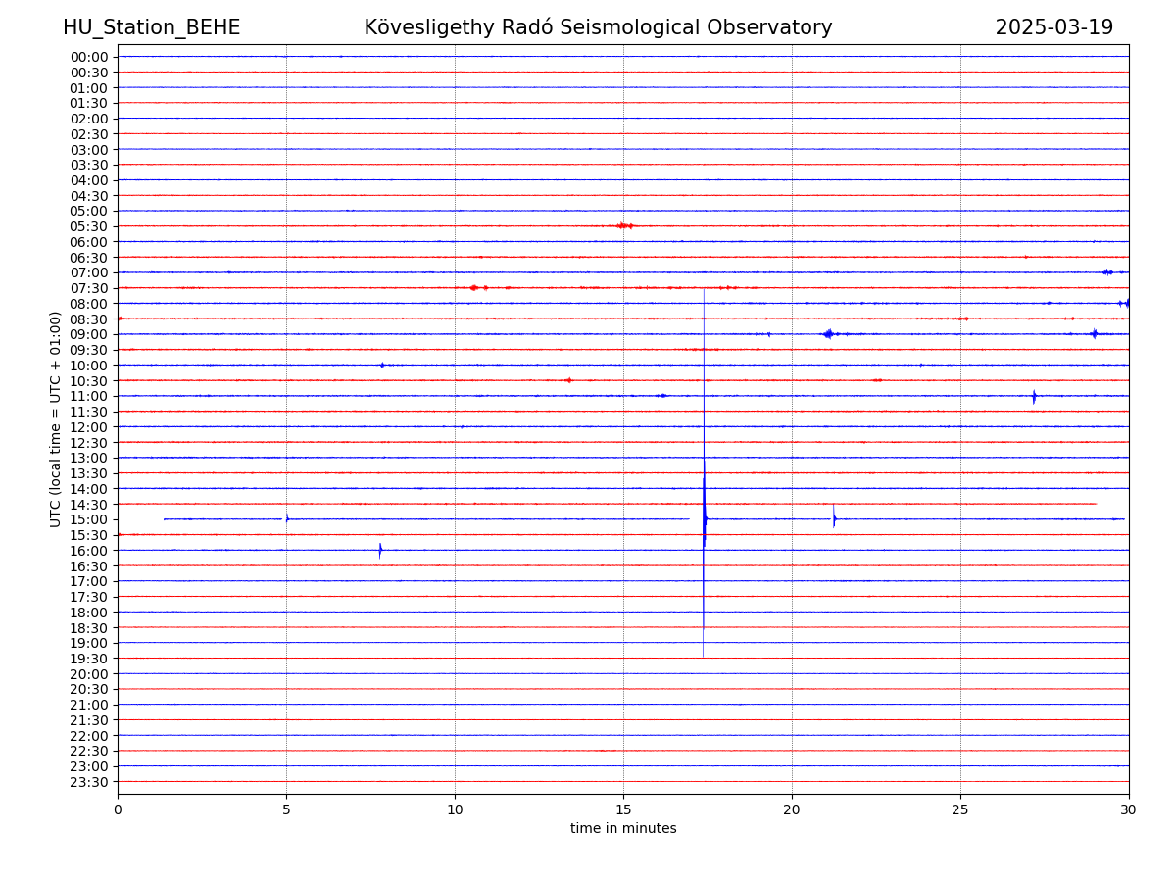Image resolution: width=1176 pixels, height=882 pixels.
Task: Select the 10:00 trace time label
Action: point(89,366)
